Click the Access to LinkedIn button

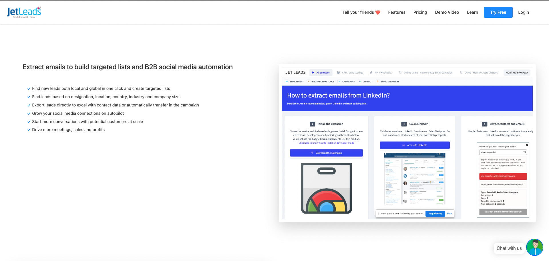click(415, 145)
